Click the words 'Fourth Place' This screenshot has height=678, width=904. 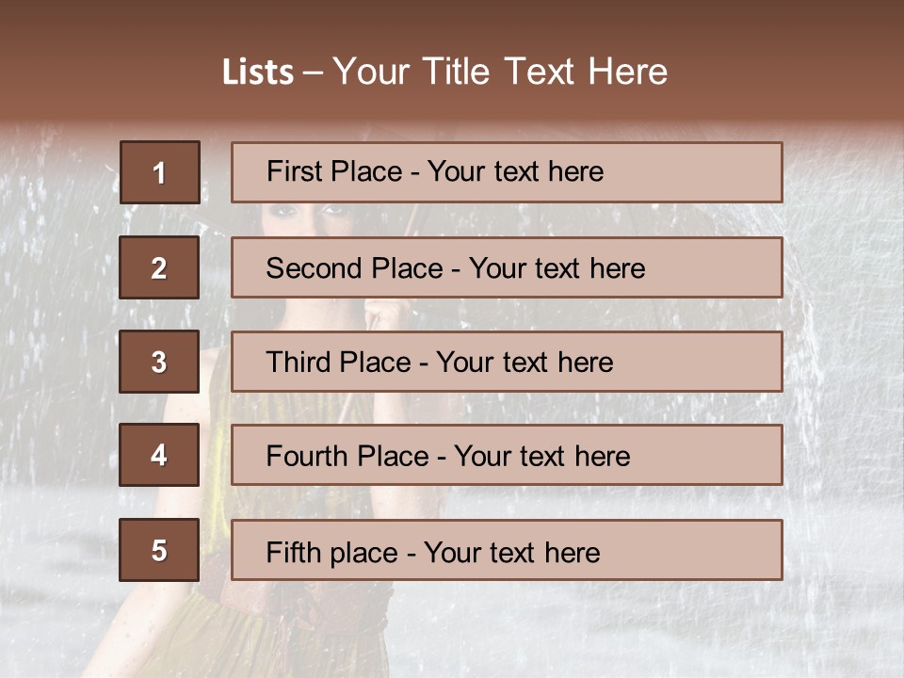coord(347,456)
